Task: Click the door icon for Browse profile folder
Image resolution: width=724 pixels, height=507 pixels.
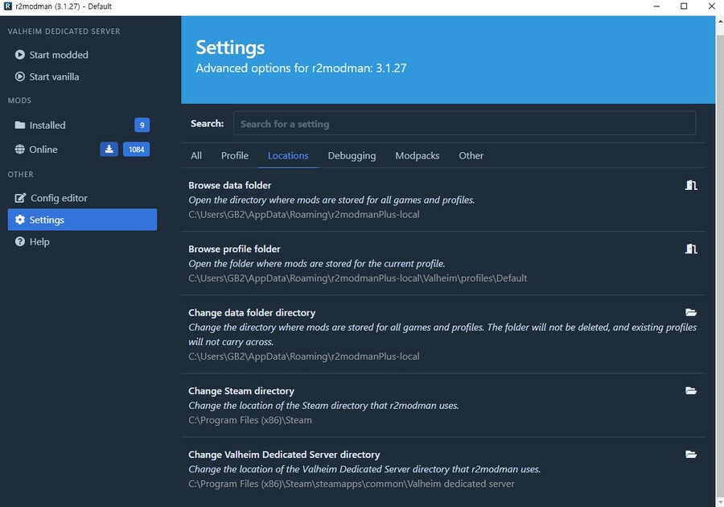Action: 690,249
